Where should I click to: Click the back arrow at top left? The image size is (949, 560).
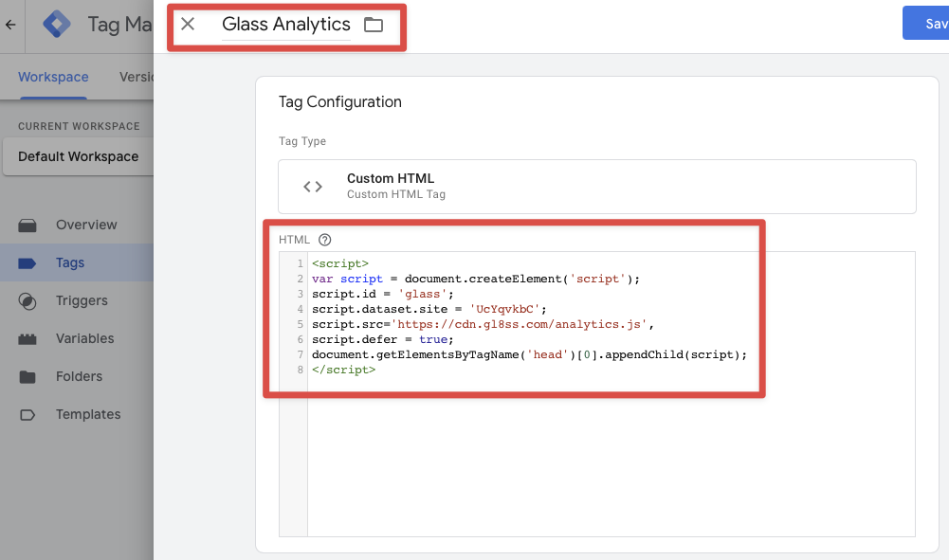[x=9, y=26]
